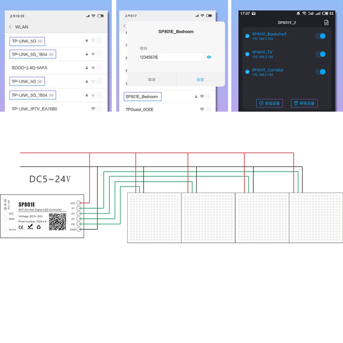This screenshot has width=343, height=343.
Task: Open the document icon next to SP801E_2
Action: (326, 23)
